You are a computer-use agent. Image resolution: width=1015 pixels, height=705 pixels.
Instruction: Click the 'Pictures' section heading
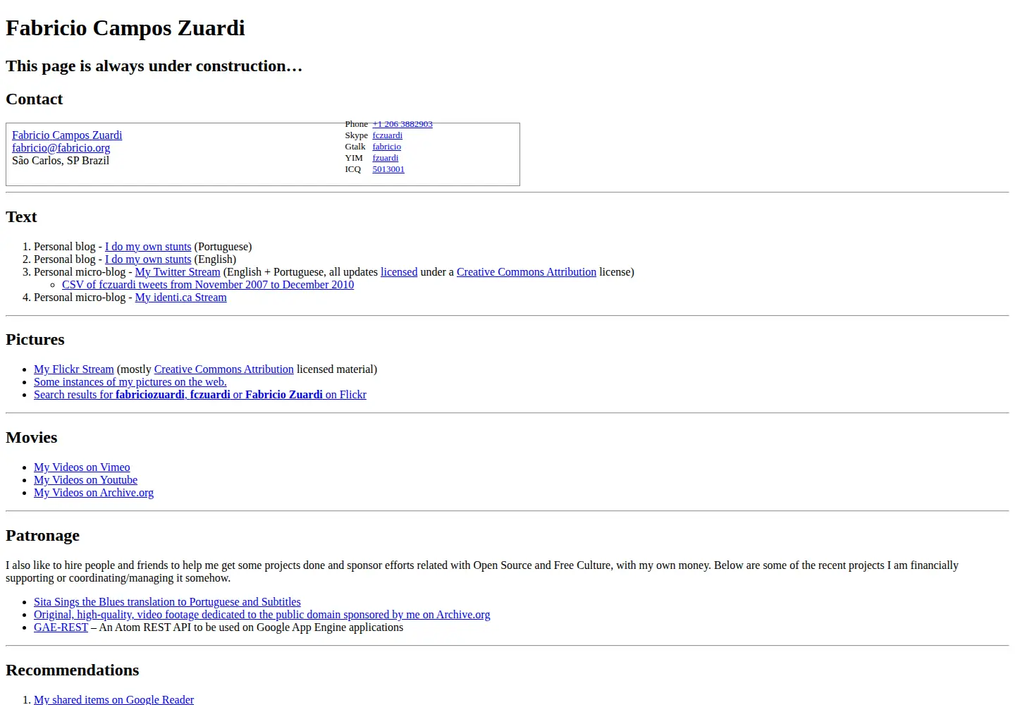[35, 340]
